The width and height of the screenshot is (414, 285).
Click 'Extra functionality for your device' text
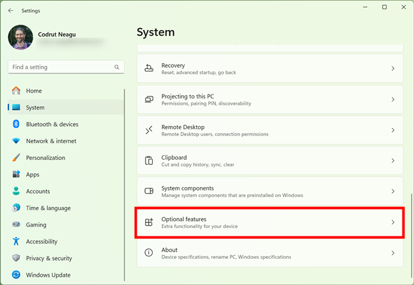pyautogui.click(x=199, y=226)
